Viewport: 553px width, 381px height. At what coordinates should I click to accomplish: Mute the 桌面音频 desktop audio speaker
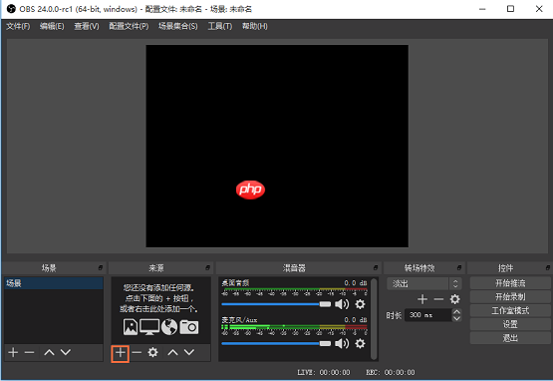[342, 304]
